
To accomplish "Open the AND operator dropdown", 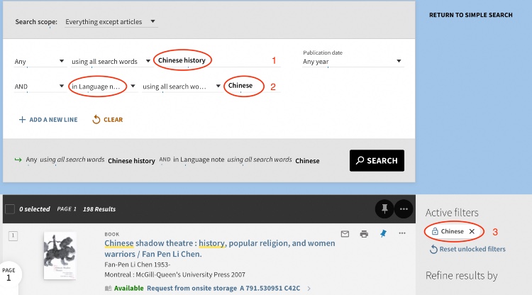I will click(x=39, y=87).
